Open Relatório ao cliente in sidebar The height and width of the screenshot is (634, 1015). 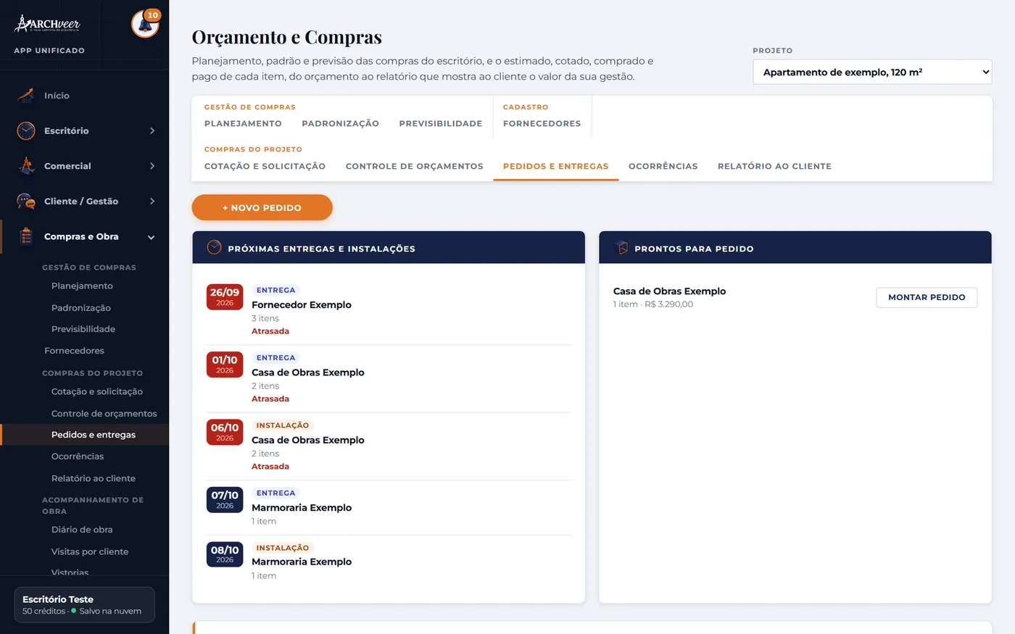coord(94,478)
